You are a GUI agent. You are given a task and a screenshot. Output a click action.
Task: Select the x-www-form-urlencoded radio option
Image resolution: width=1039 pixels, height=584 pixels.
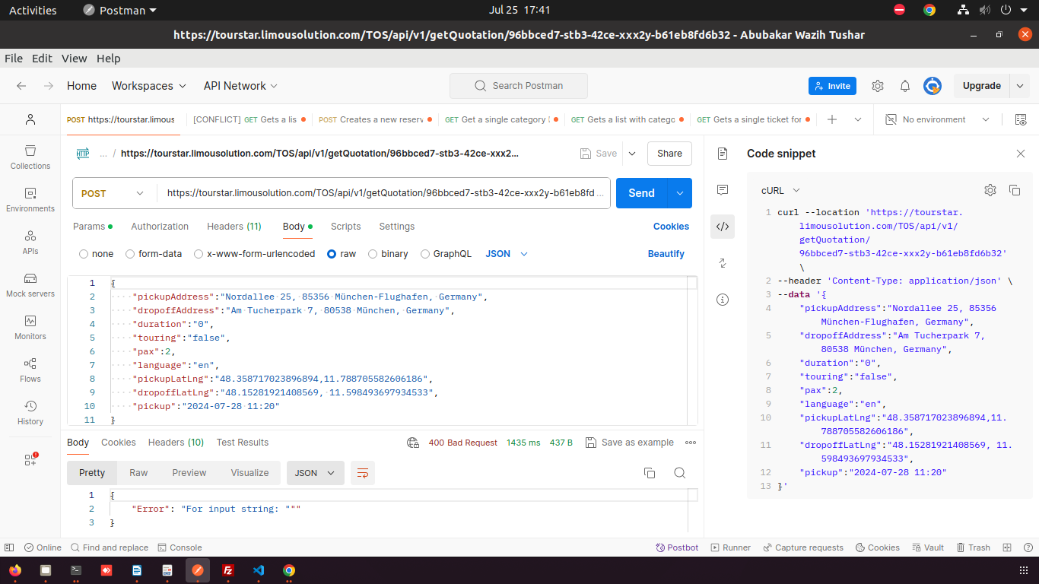pyautogui.click(x=199, y=254)
